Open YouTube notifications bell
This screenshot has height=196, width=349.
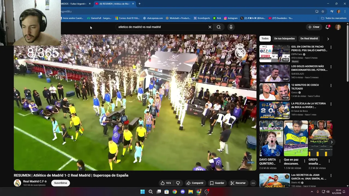coord(328,27)
